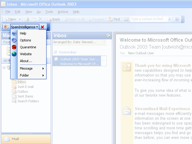Click the 'Newest...' sort header
192x144 pixels.
[x=94, y=42]
